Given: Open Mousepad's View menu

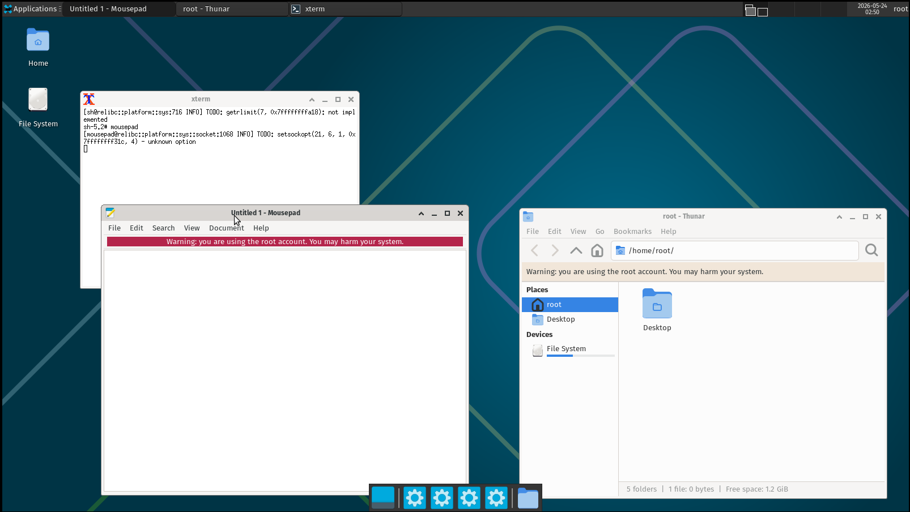Looking at the screenshot, I should 192,228.
